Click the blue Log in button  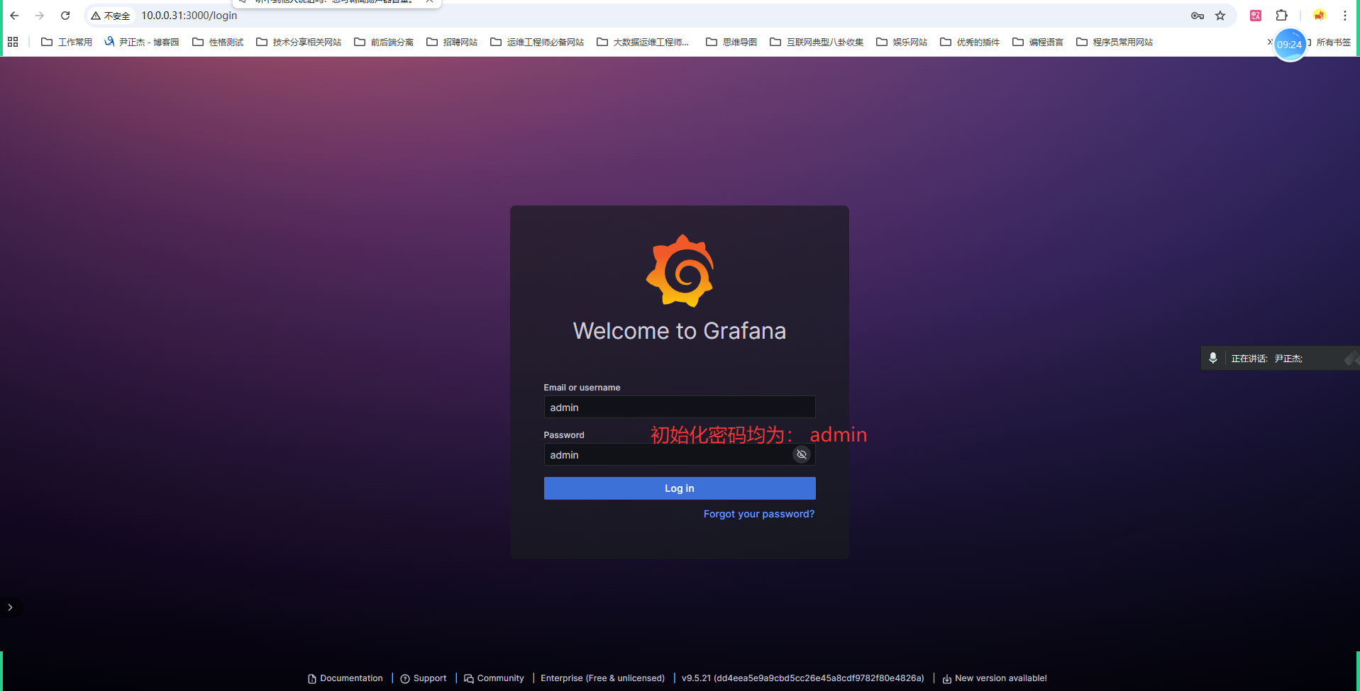point(680,488)
